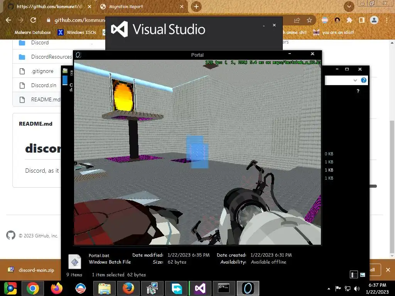The width and height of the screenshot is (395, 296).
Task: Show hidden system tray icons
Action: tap(329, 289)
